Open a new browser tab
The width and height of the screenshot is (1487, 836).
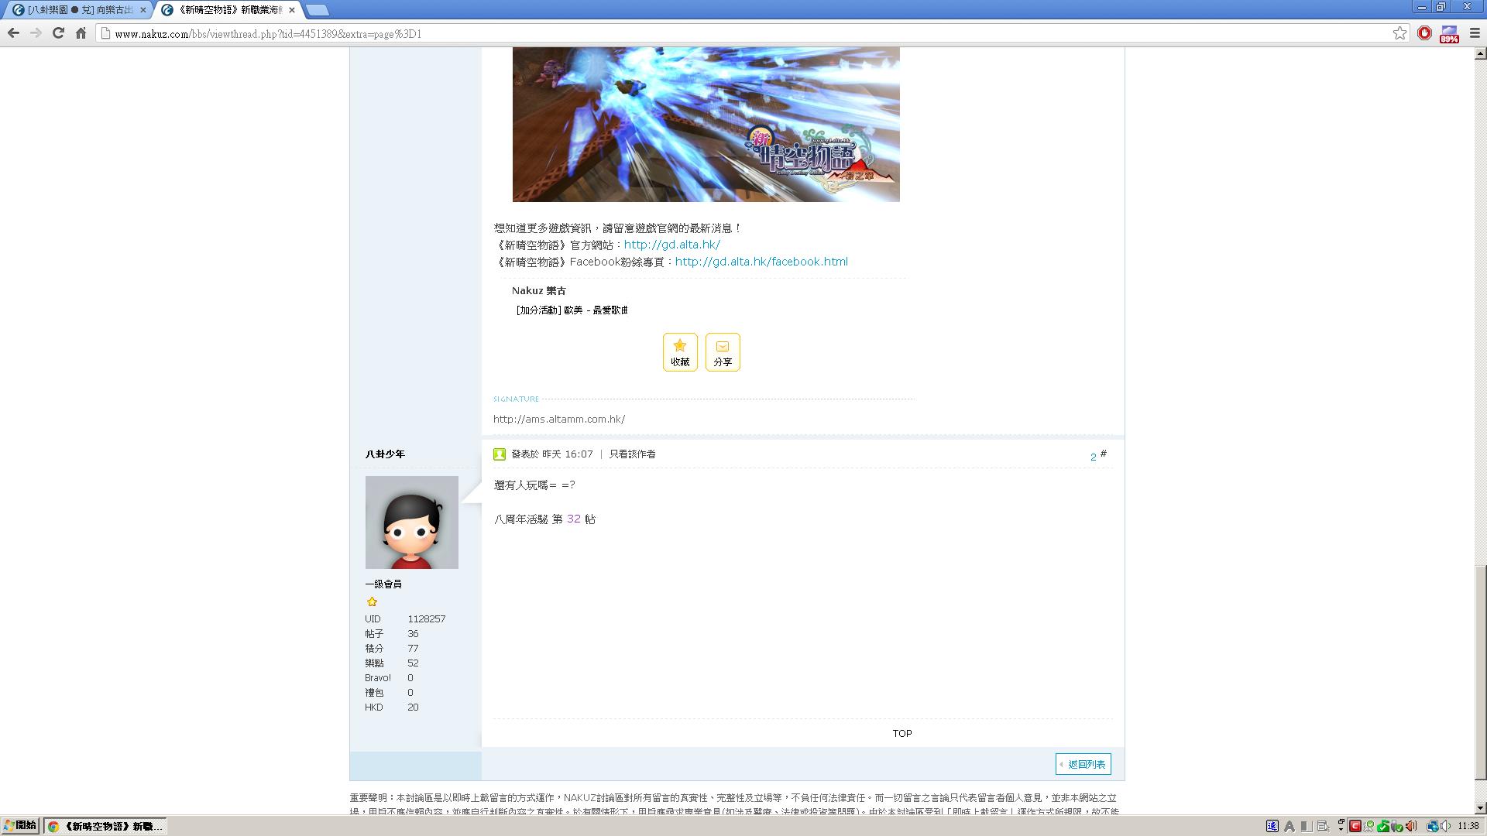pos(317,10)
